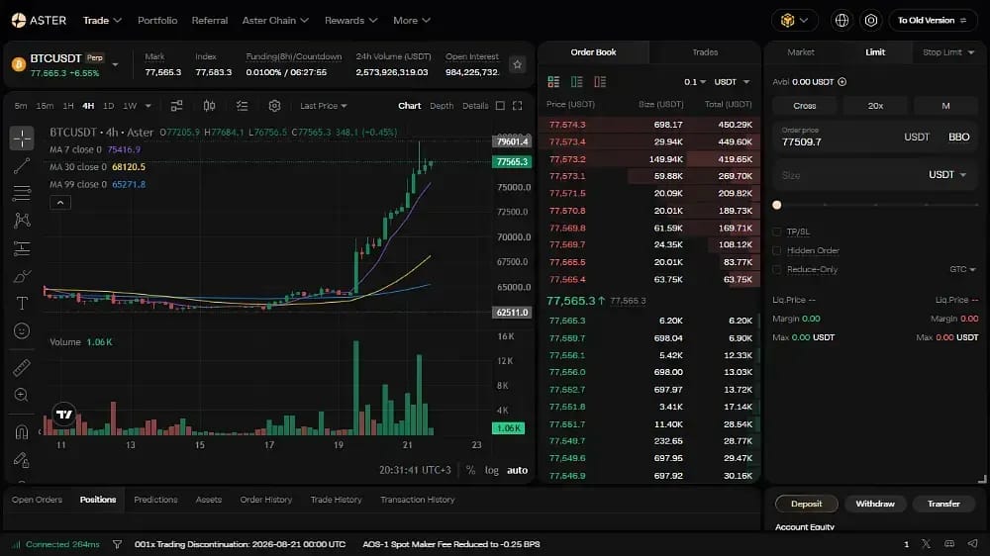Image resolution: width=990 pixels, height=556 pixels.
Task: Open the BTCUSDT pair selector dropdown
Action: [x=115, y=64]
